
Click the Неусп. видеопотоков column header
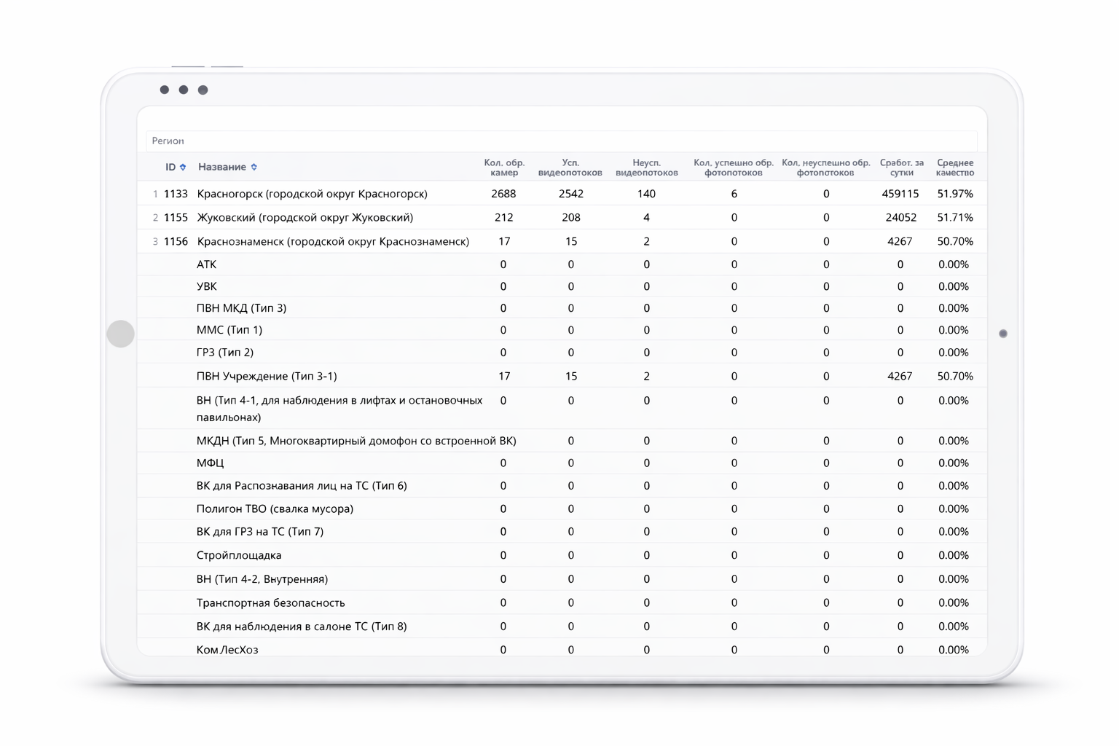point(646,168)
